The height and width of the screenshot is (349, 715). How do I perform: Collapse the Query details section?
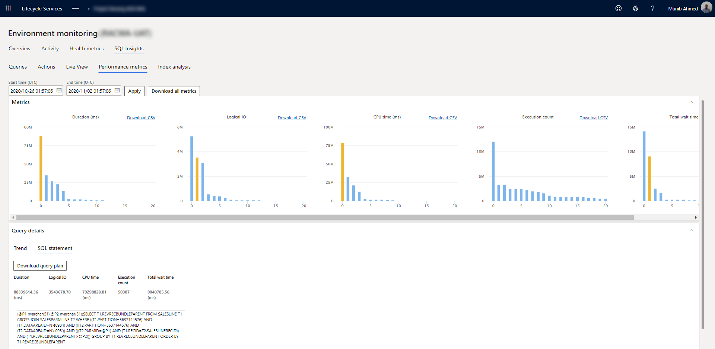(x=691, y=231)
